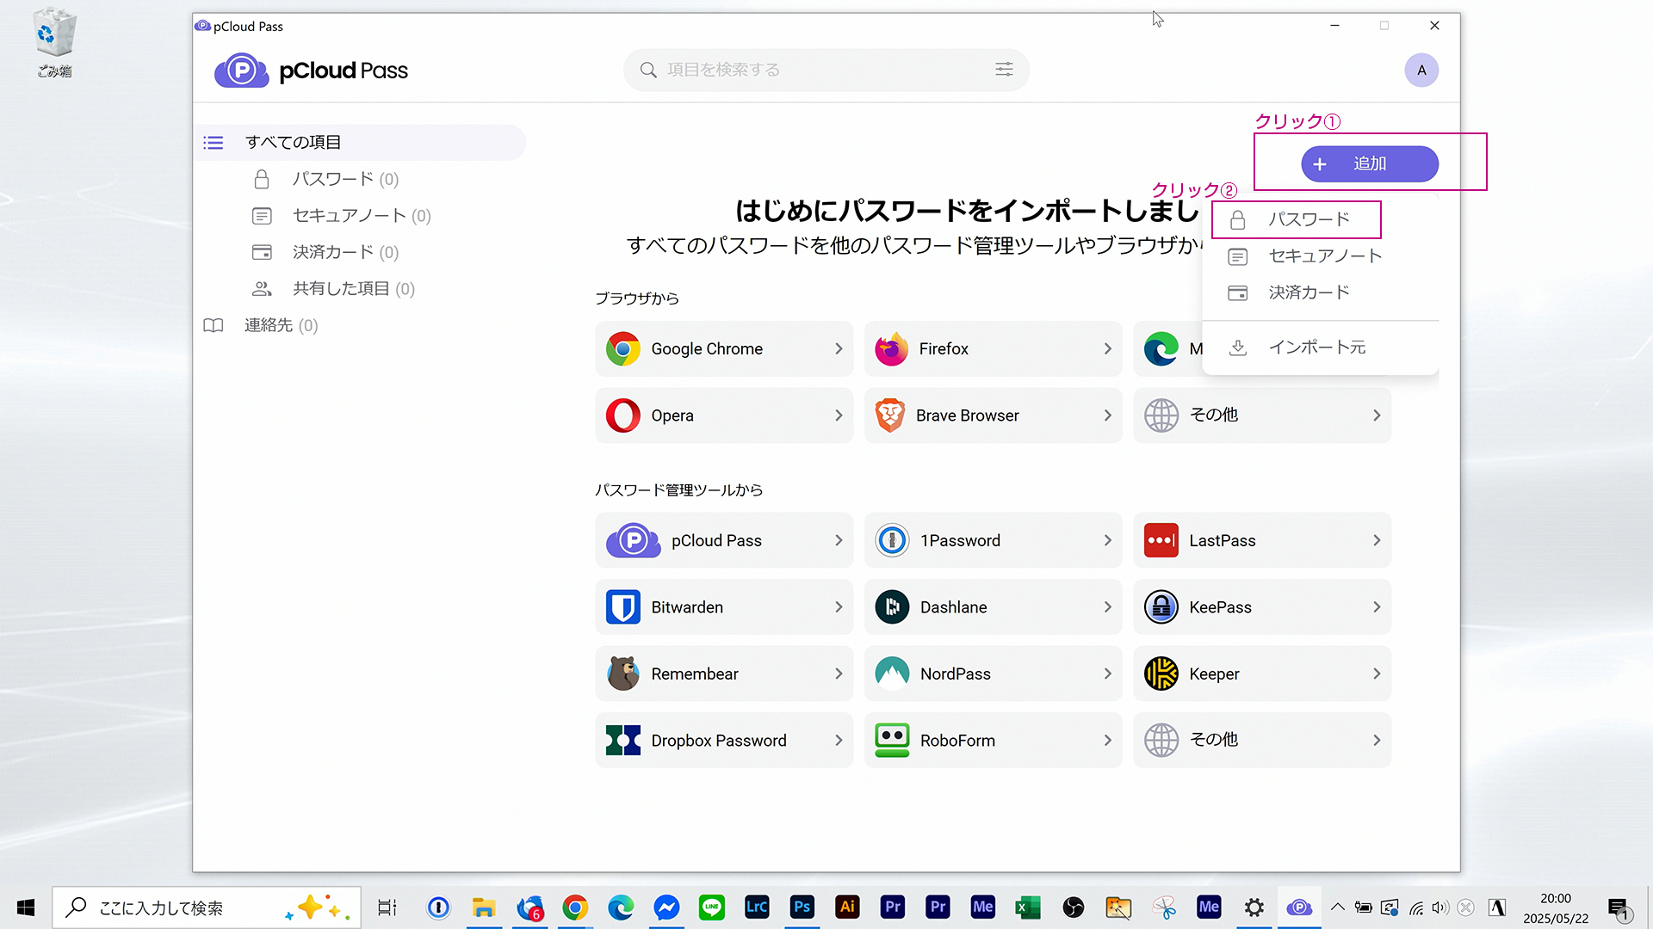Click the RoboForm green icon
The image size is (1653, 929).
(x=892, y=740)
